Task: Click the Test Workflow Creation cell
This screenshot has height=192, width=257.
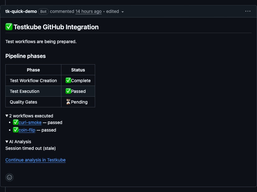Action: point(33,81)
